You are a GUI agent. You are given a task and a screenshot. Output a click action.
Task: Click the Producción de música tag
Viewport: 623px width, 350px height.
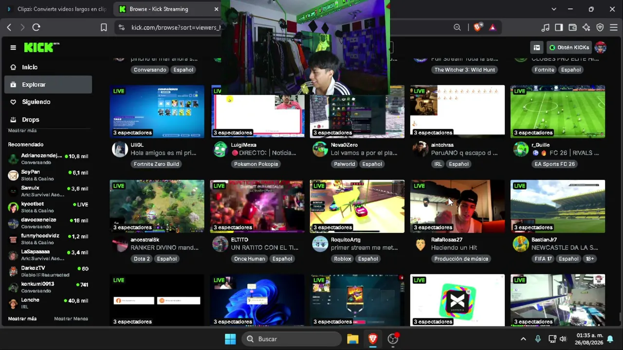click(461, 259)
